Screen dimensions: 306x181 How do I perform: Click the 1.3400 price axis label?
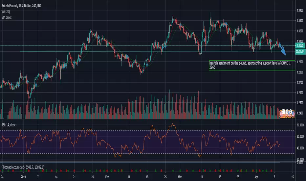(299, 10)
